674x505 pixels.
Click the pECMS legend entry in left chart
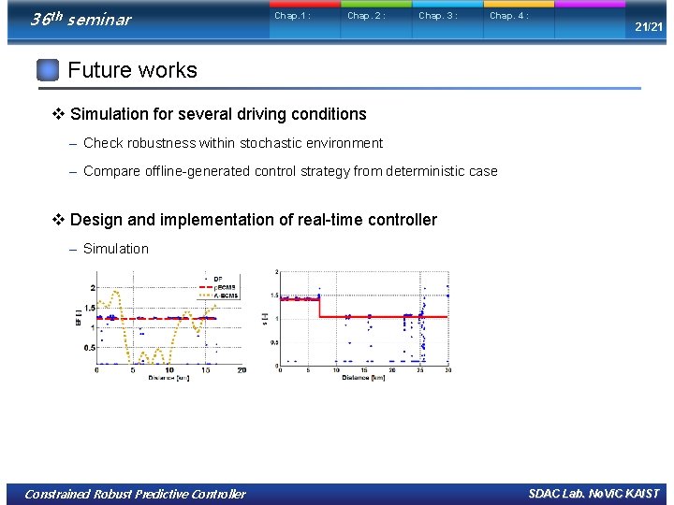pos(218,287)
